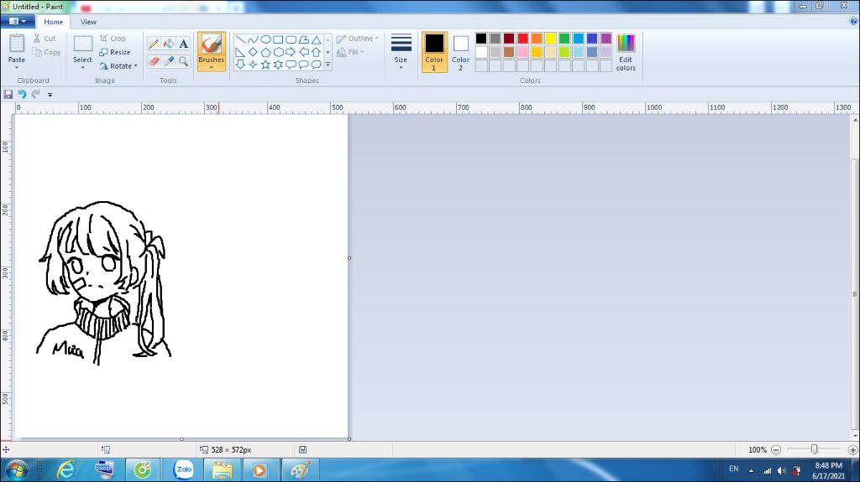Activate Color 1 foreground selector
This screenshot has height=482, width=860.
pos(434,52)
